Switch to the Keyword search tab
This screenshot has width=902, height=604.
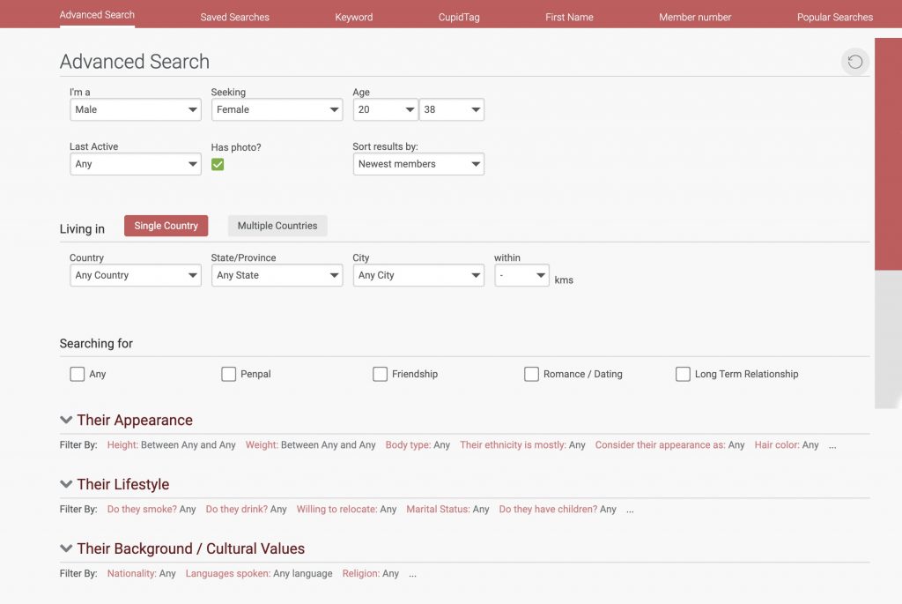tap(354, 18)
